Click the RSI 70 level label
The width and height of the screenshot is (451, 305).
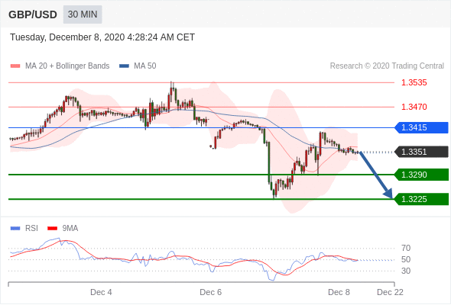pos(406,248)
